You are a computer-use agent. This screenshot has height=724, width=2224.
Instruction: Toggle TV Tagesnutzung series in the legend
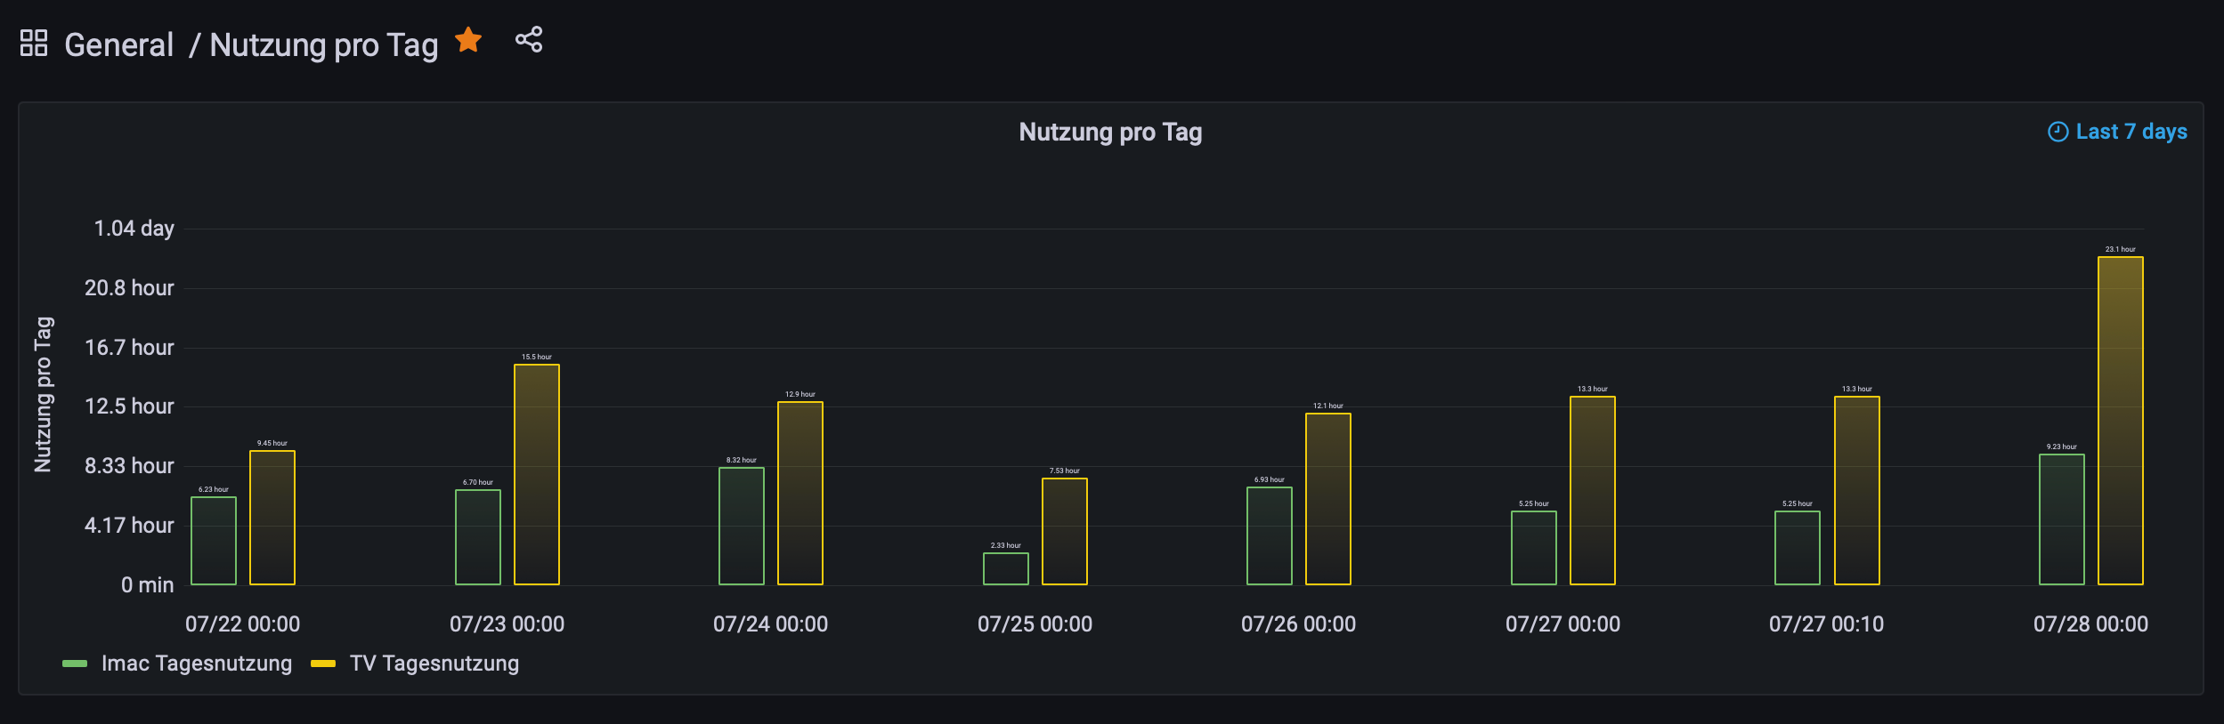pyautogui.click(x=434, y=664)
